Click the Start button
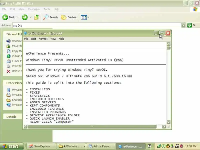 [x=12, y=146]
